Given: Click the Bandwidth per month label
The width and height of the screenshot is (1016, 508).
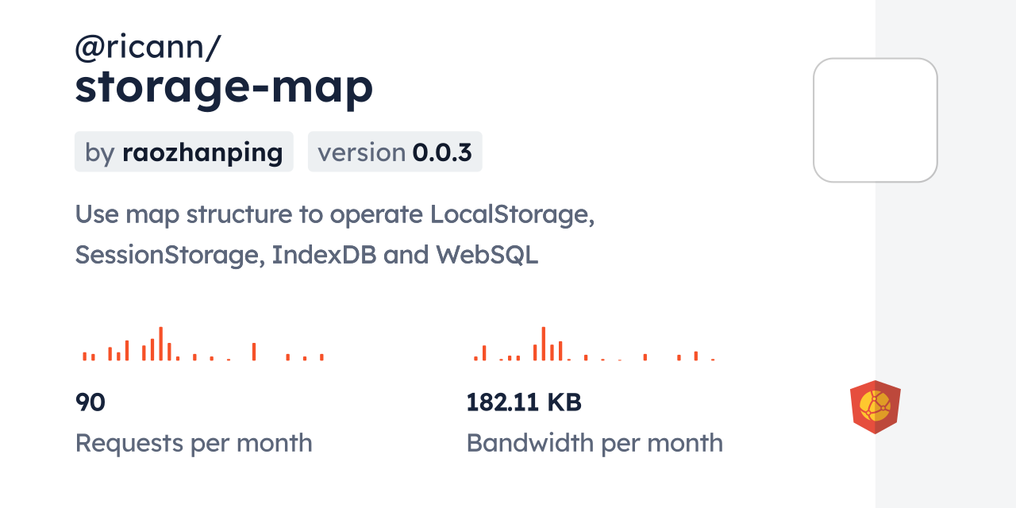Looking at the screenshot, I should [x=595, y=443].
